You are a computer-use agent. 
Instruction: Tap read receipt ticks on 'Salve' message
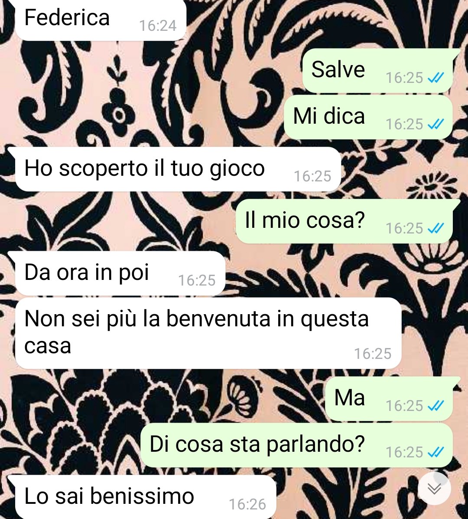click(435, 78)
